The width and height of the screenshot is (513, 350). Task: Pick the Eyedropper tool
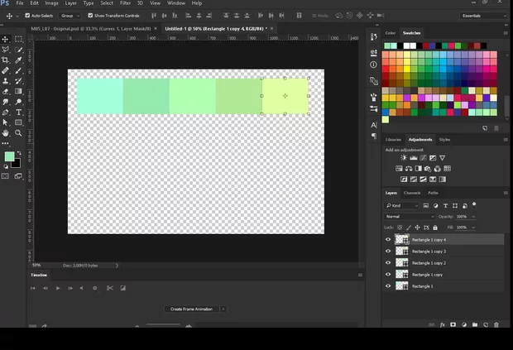(x=18, y=60)
